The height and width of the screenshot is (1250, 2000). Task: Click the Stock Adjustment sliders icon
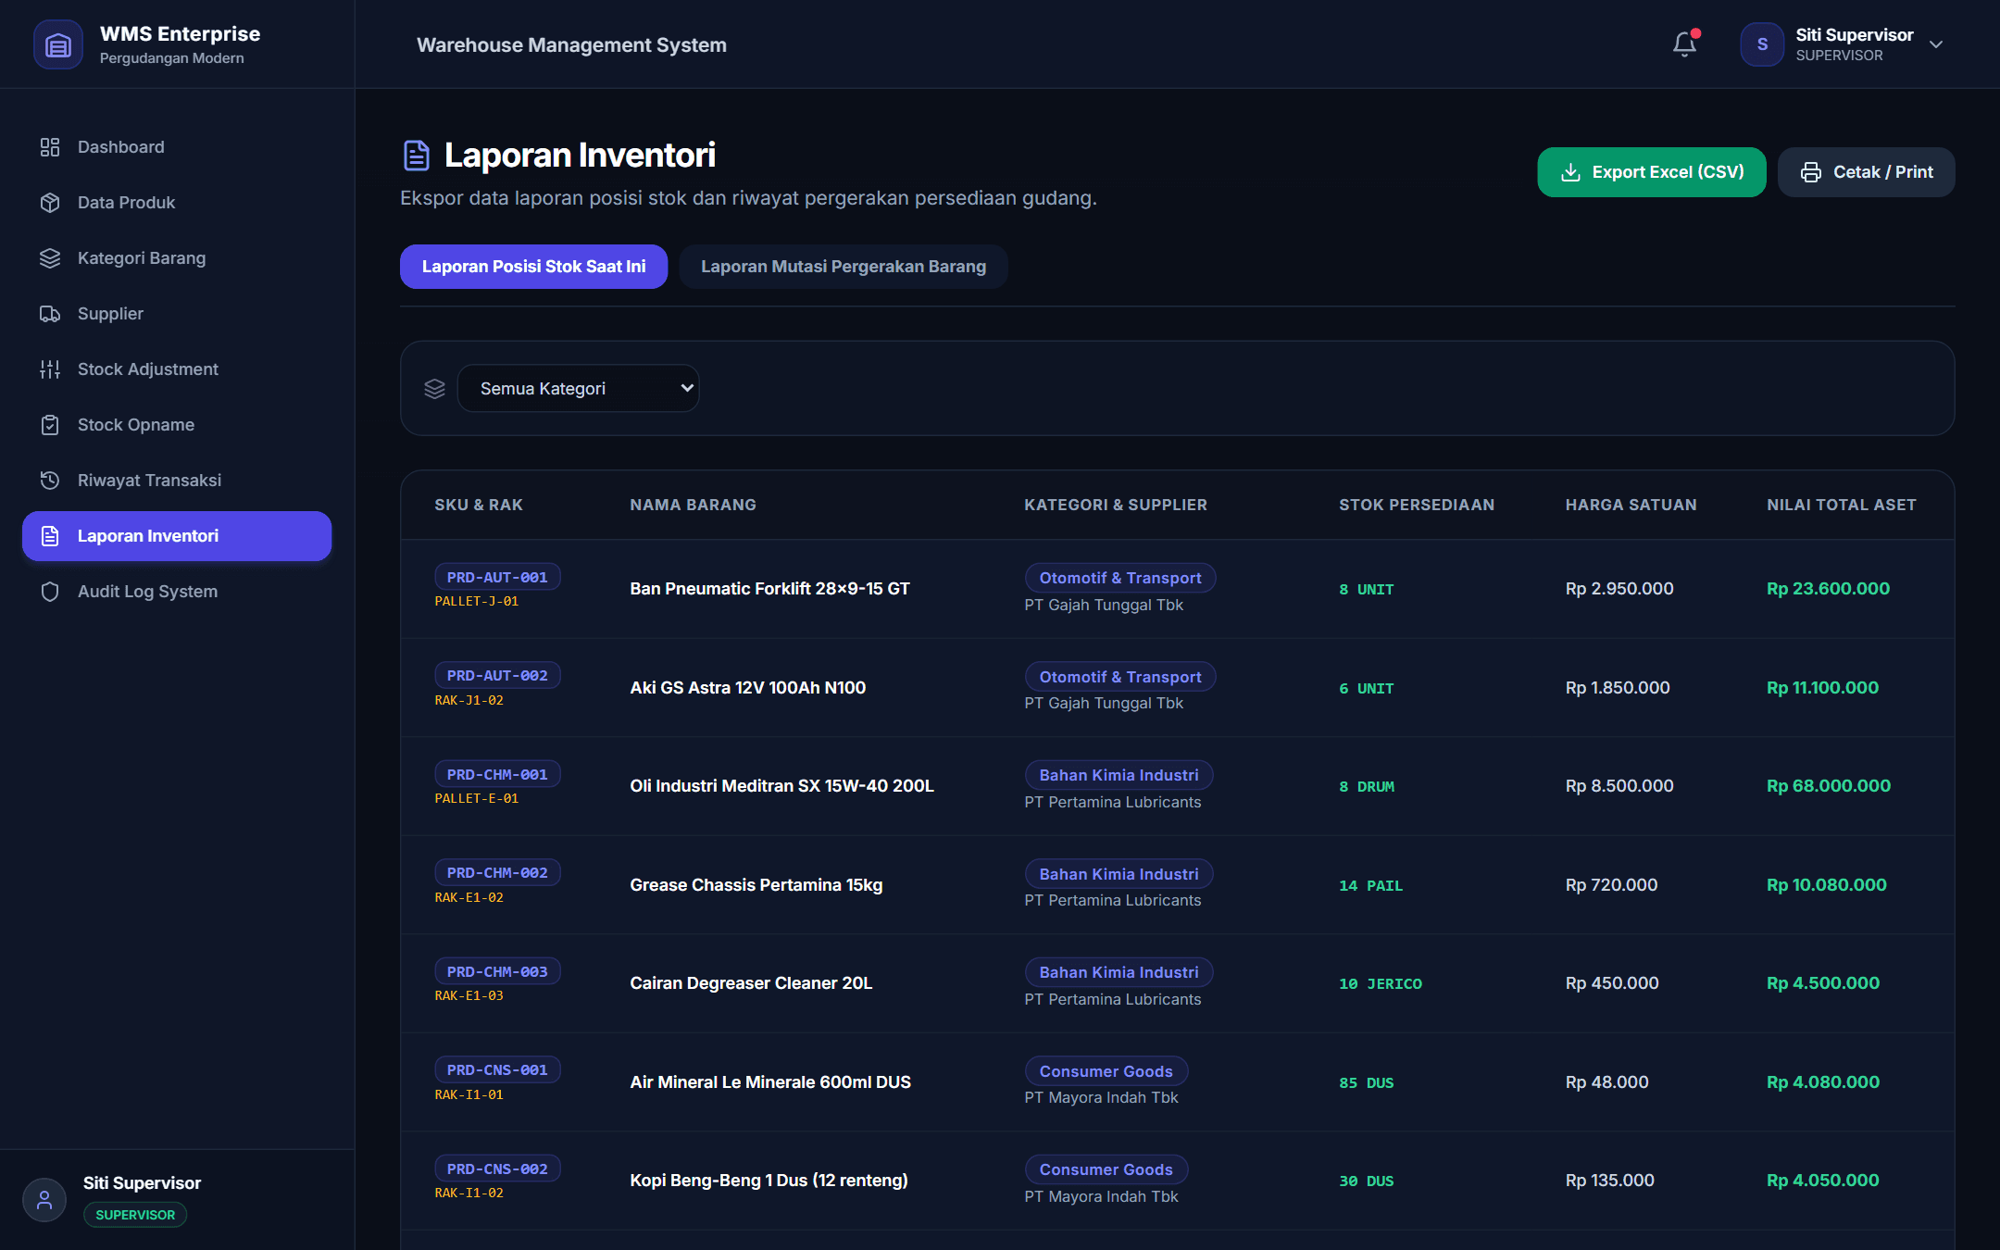tap(50, 369)
